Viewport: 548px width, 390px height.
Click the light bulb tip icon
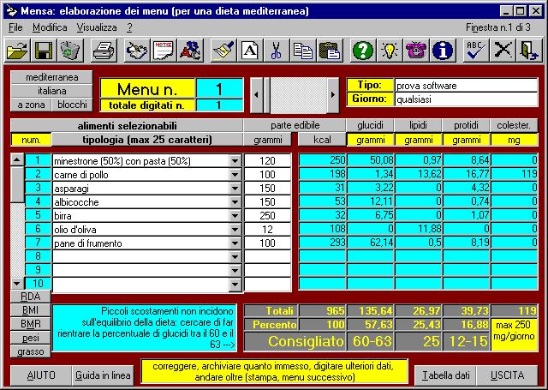390,51
